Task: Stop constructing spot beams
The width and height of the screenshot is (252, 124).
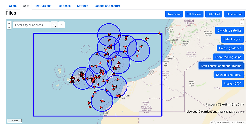Action: click(x=221, y=66)
